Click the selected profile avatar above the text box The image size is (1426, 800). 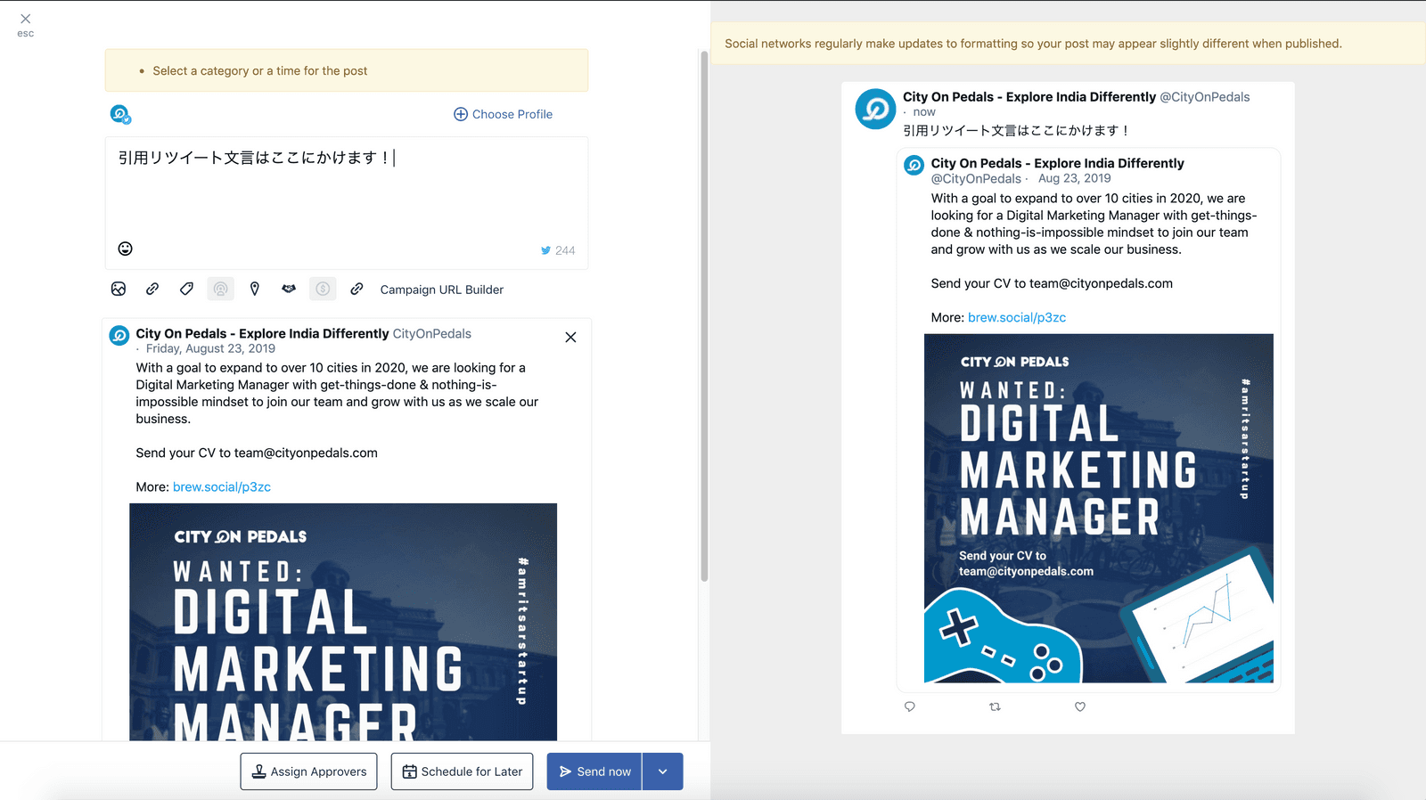click(x=120, y=114)
